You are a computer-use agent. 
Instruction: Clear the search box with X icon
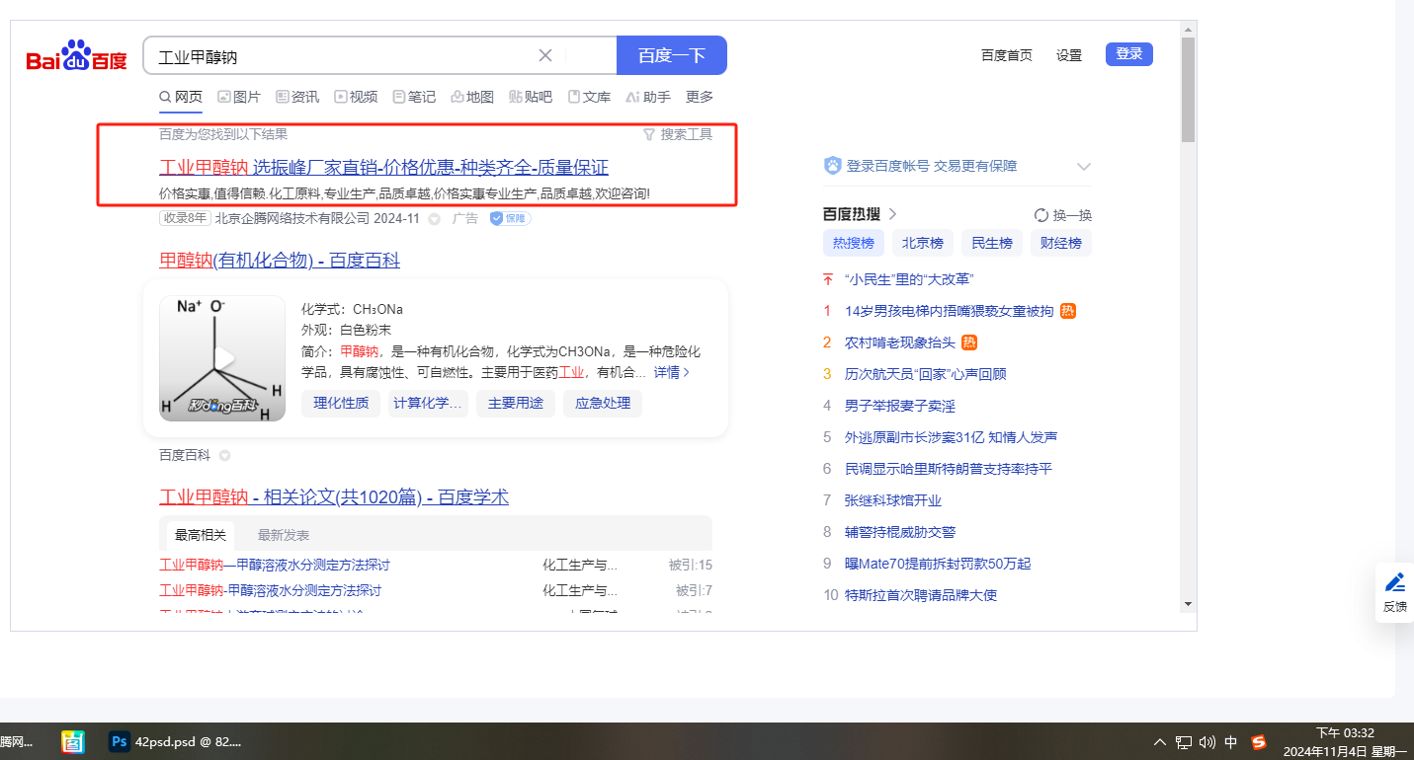click(544, 55)
